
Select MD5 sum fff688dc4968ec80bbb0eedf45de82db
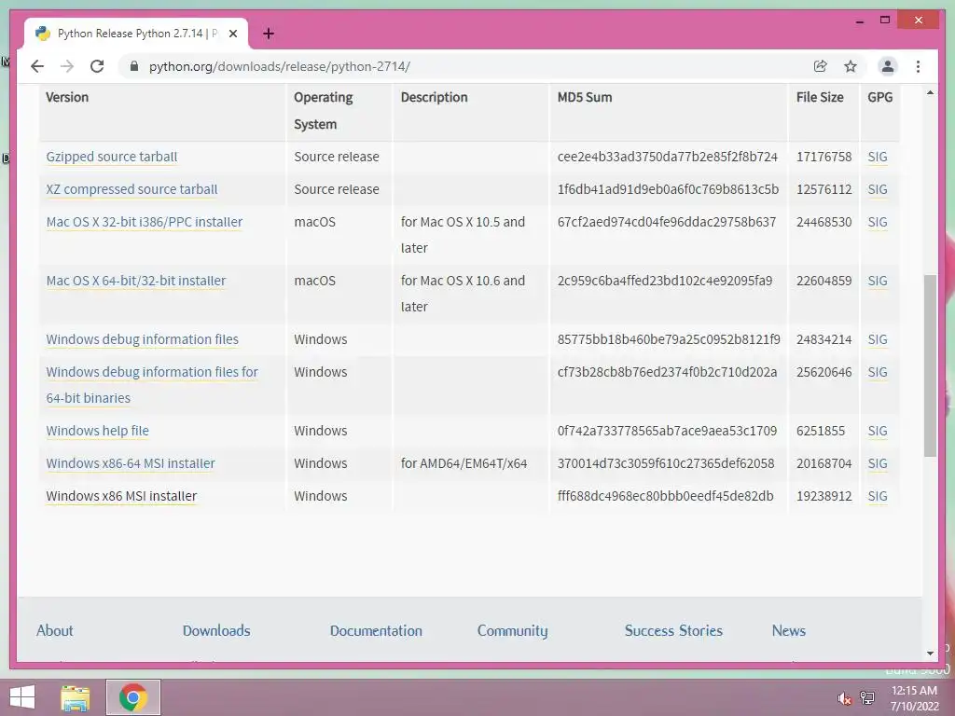(665, 496)
